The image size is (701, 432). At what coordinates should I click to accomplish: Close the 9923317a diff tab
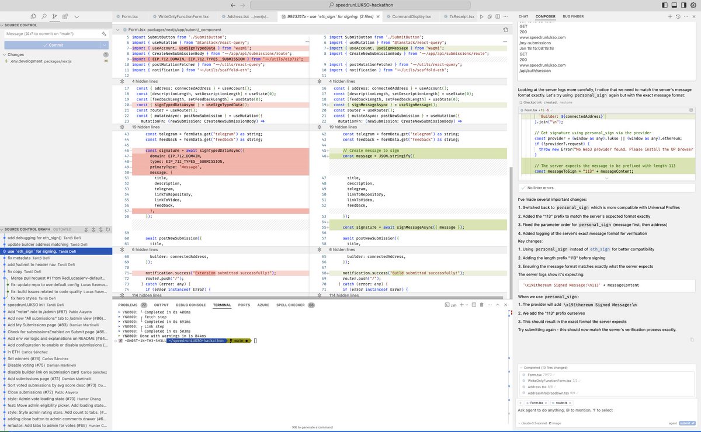pos(377,18)
